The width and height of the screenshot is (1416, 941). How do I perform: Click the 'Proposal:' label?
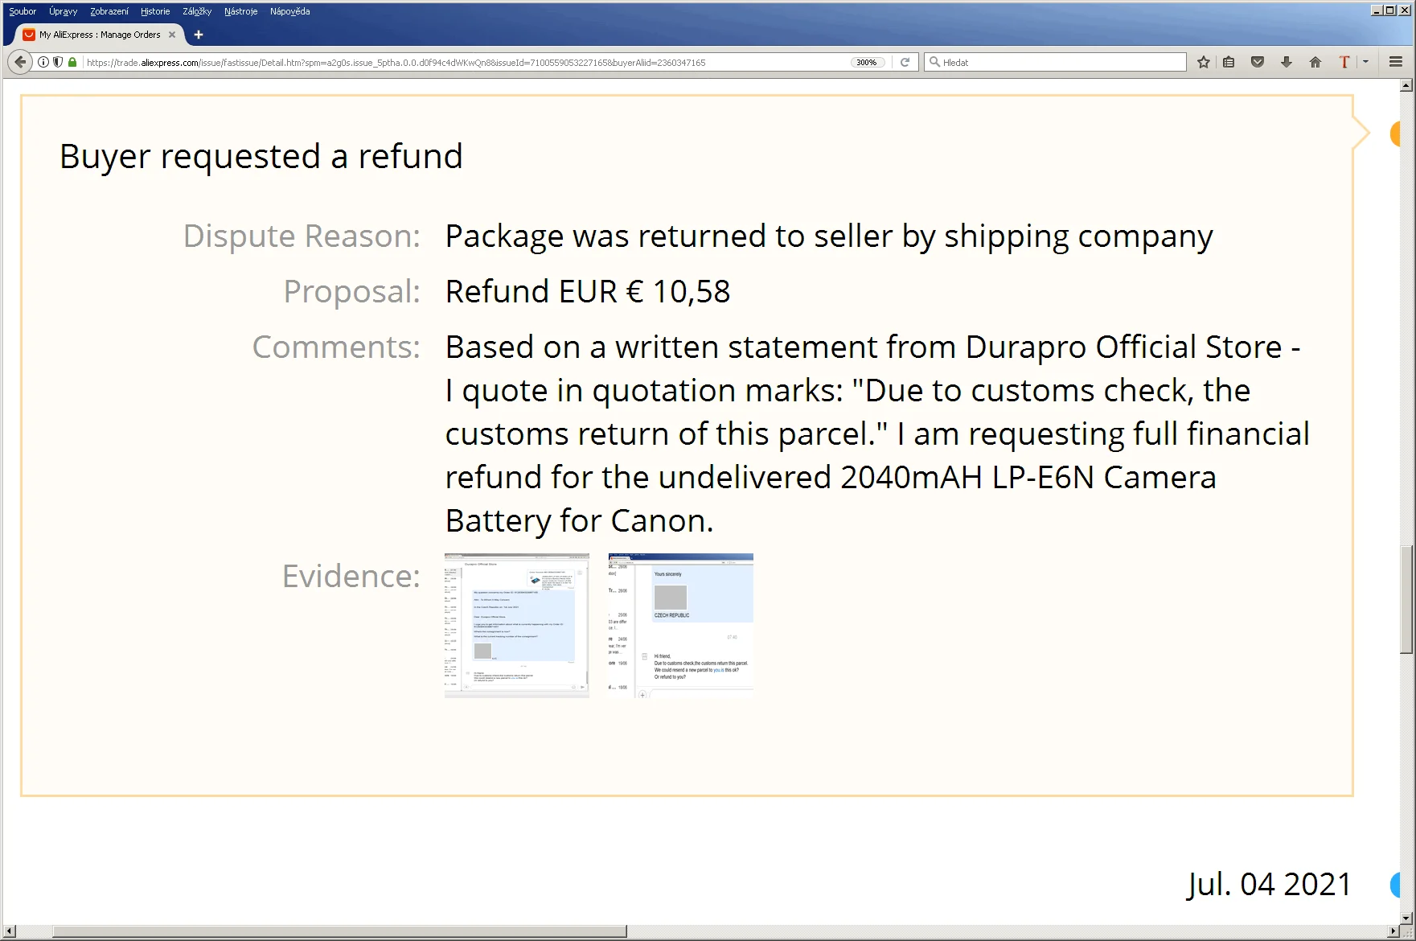click(351, 291)
